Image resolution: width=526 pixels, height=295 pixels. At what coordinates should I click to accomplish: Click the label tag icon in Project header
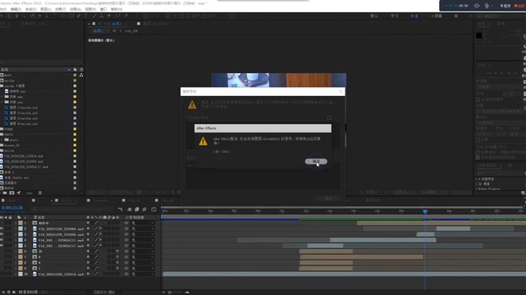pyautogui.click(x=75, y=70)
